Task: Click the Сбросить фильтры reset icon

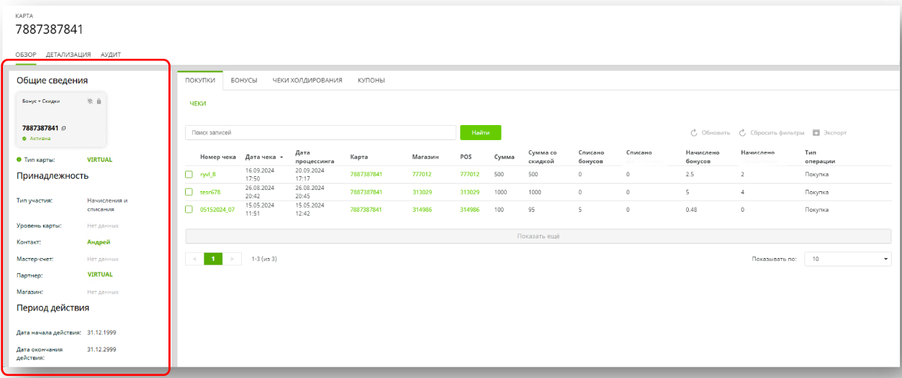Action: [742, 133]
